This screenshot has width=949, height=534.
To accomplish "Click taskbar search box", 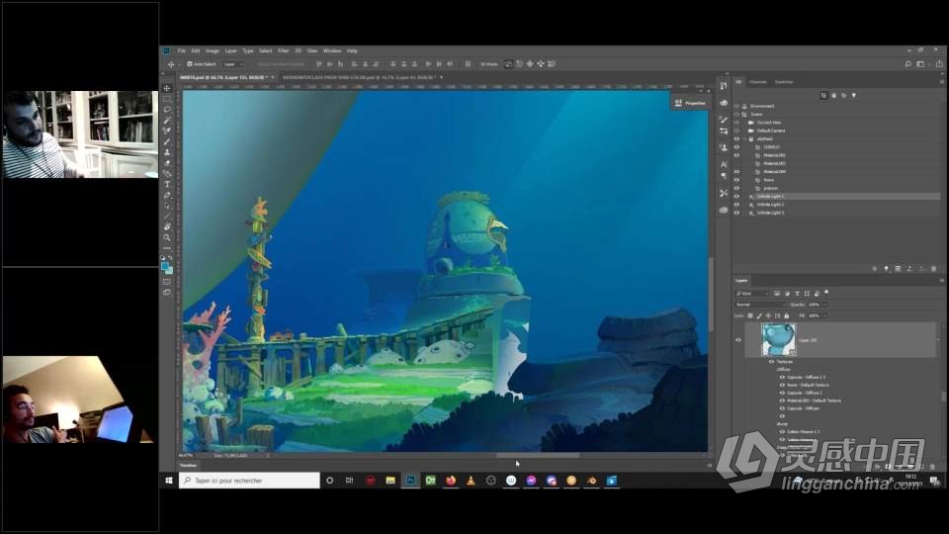I will [249, 481].
